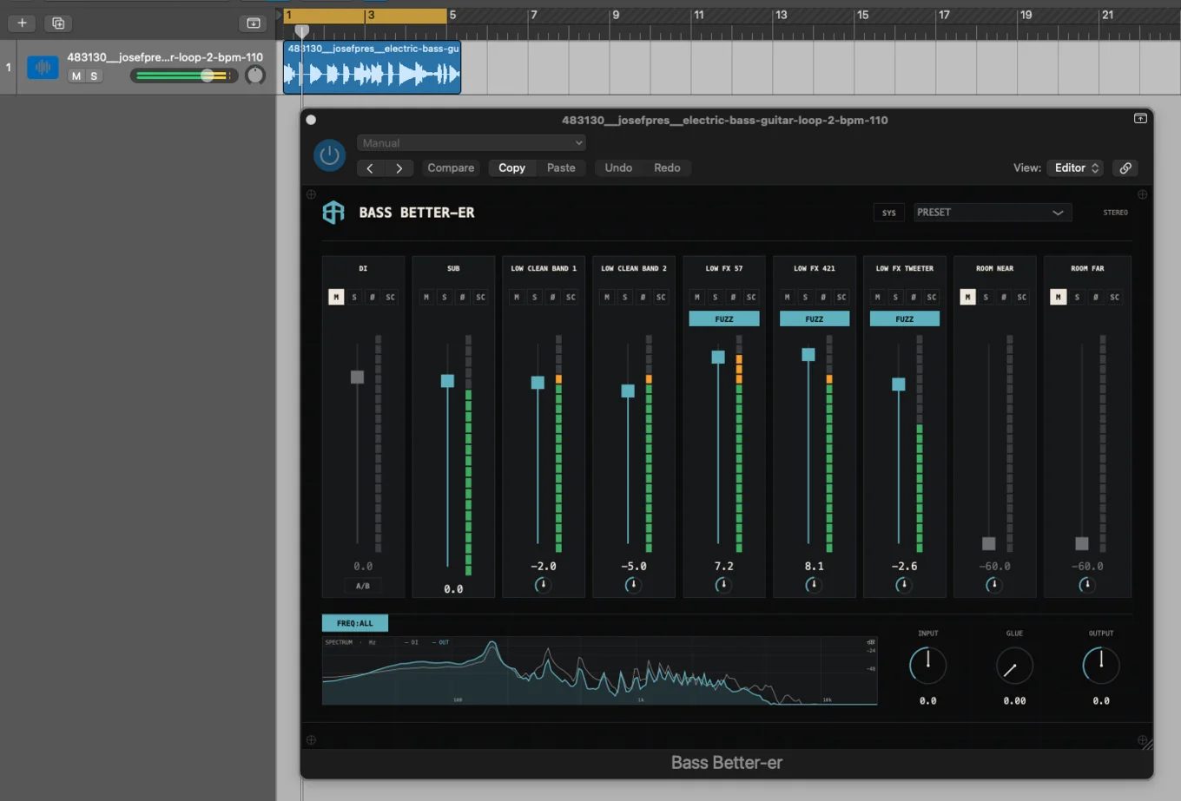The image size is (1181, 801).
Task: Flip phase on the DI channel
Action: [372, 297]
